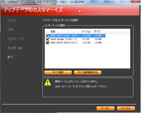This screenshot has width=141, height=113.
Task: Close the Catalyst install manager window
Action: (x=135, y=1)
